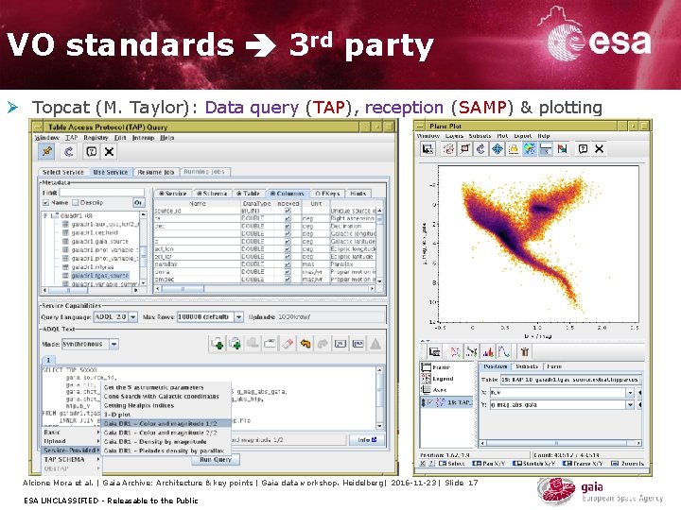Toggle Indexed checkbox in Declination row
The height and width of the screenshot is (510, 681).
click(x=288, y=226)
